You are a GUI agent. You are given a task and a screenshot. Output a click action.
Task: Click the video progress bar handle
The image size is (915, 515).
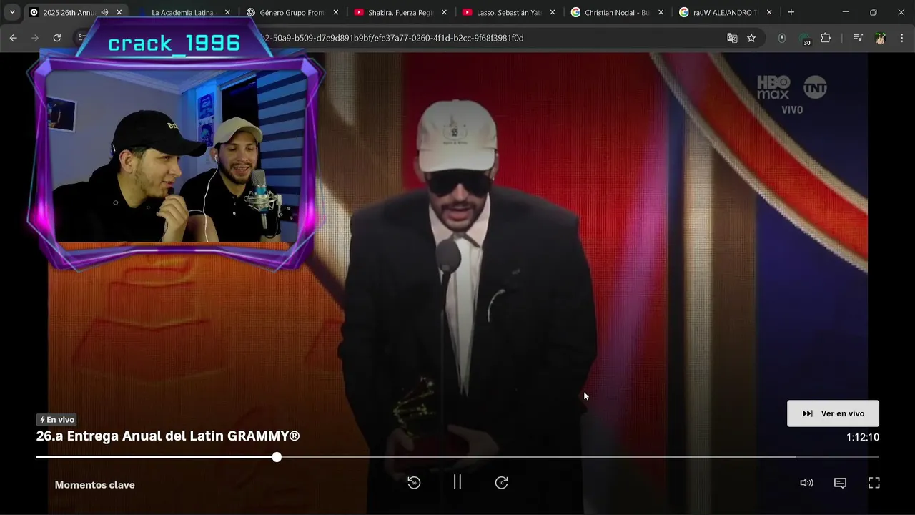277,457
